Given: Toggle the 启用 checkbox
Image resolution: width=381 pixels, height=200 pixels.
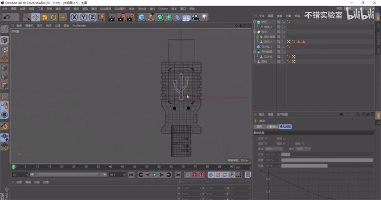Looking at the screenshot, I should pyautogui.click(x=266, y=138).
